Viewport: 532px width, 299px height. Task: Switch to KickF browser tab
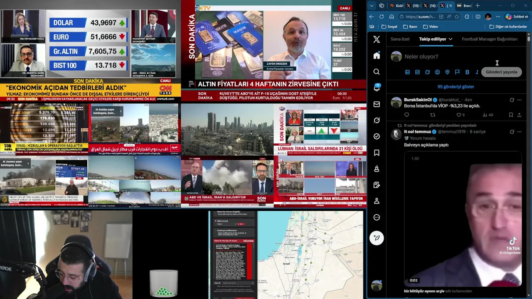coord(397,5)
